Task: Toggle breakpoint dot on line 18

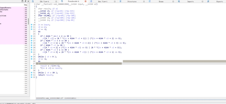Action: tap(32, 43)
